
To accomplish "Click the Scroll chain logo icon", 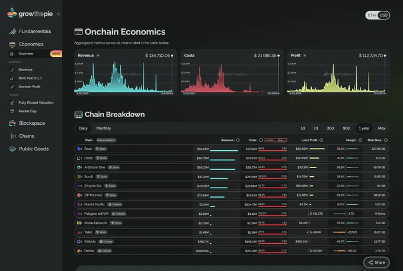I will [x=79, y=176].
